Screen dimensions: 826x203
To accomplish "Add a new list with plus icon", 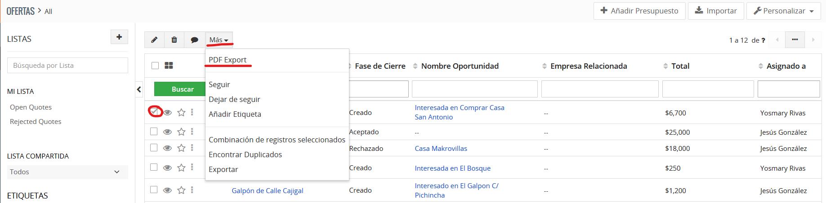I will (x=119, y=37).
